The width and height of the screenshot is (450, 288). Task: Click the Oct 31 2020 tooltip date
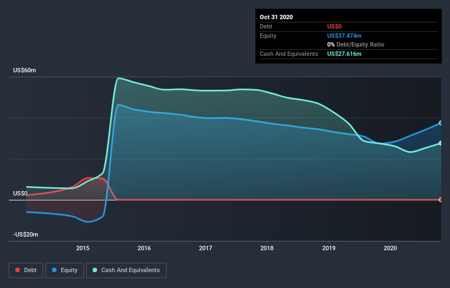pos(276,17)
